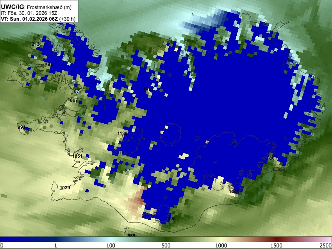This screenshot has height=249, width=332.
Task: Click the "1051" map value
Action: pyautogui.click(x=77, y=157)
